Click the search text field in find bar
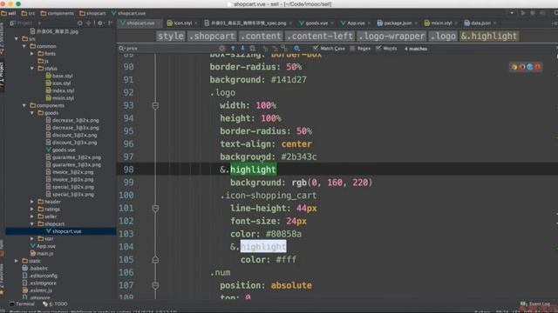The width and height of the screenshot is (558, 313). [x=171, y=49]
